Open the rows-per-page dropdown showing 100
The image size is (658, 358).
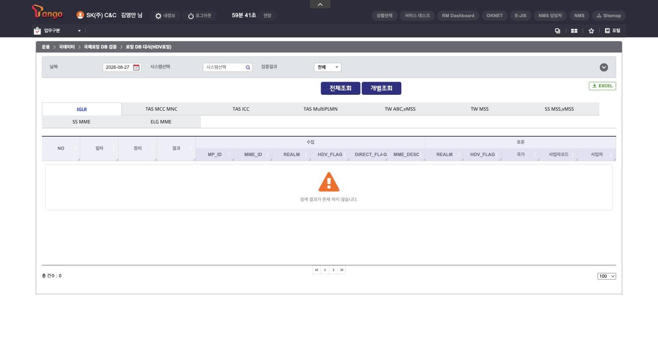pyautogui.click(x=607, y=276)
